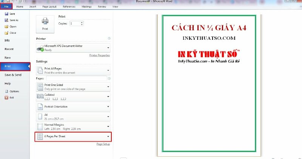302x159 pixels.
Task: Open the File tab
Action: click(x=6, y=6)
